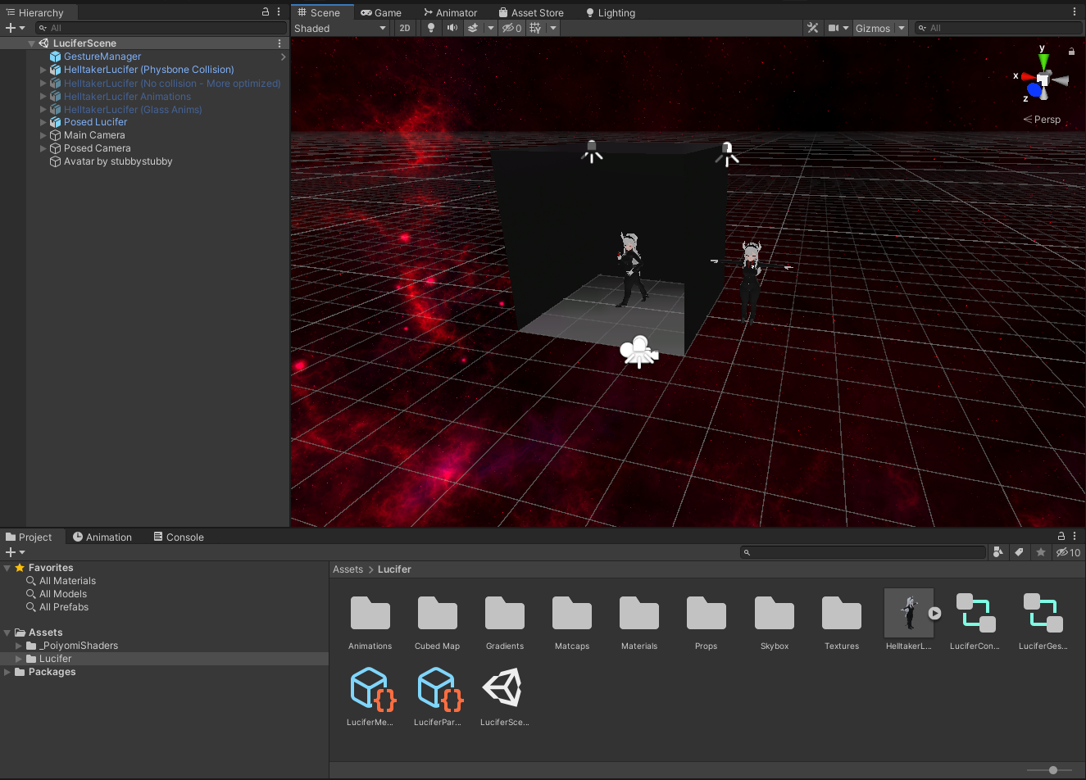
Task: Expand the Posed Lucifer hierarchy item
Action: 43,122
